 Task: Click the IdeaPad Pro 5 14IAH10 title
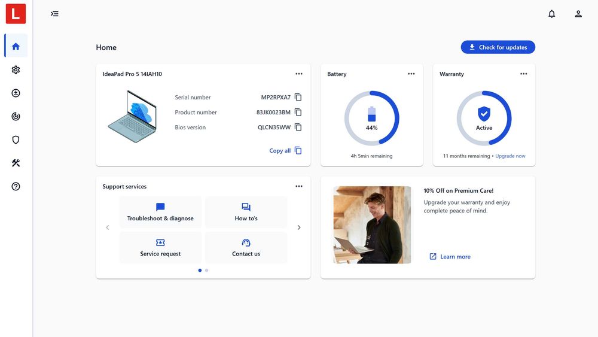click(132, 74)
